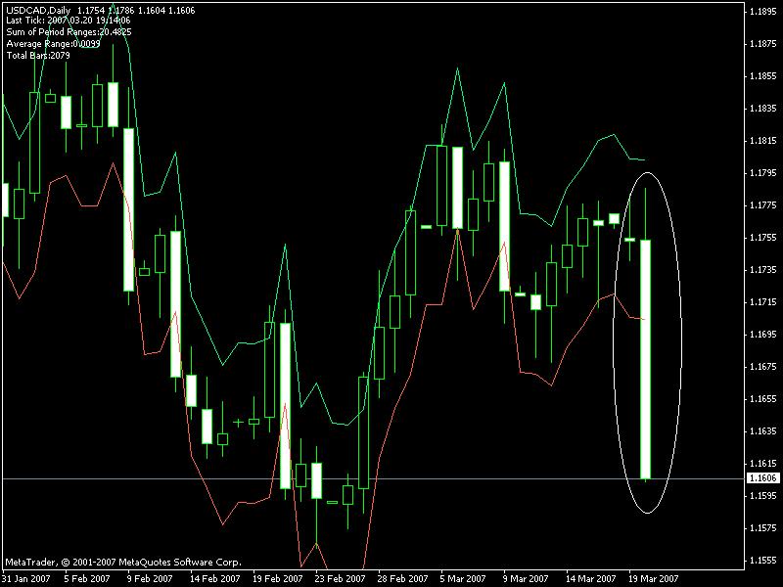Click the current price tag 1.1606
The width and height of the screenshot is (783, 587).
(760, 478)
